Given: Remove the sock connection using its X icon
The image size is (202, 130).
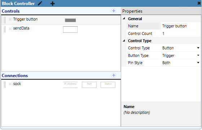Looking at the screenshot, I should [10, 84].
